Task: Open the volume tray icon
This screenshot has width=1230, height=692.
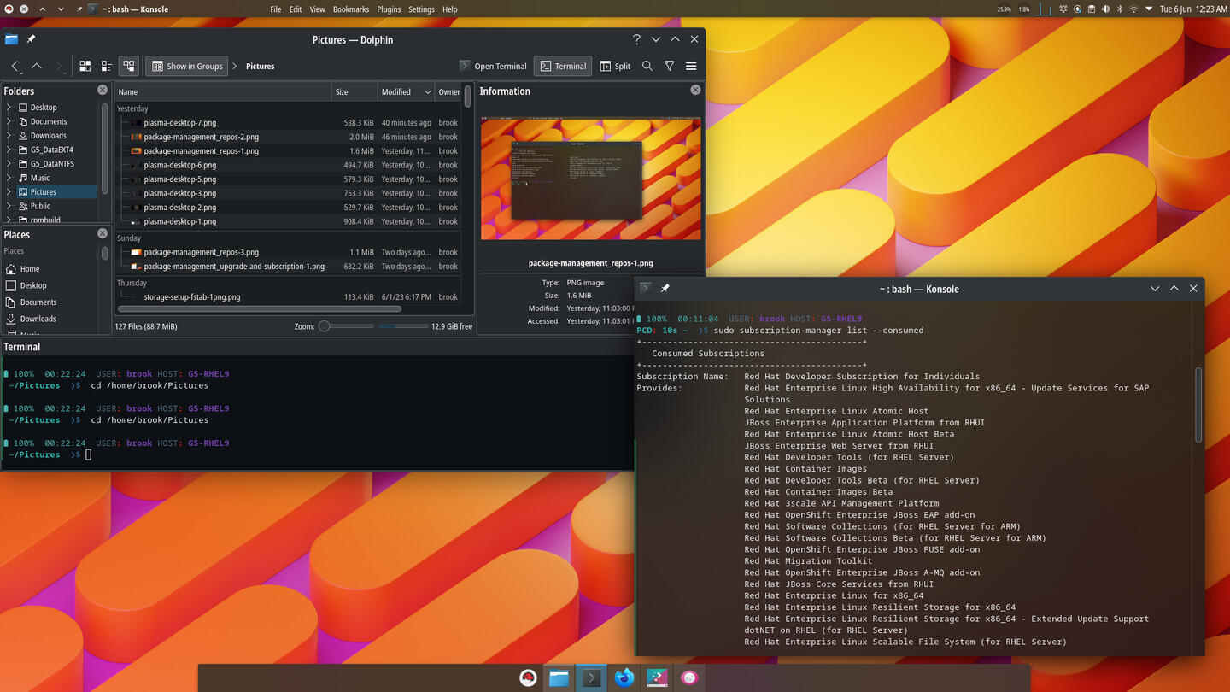Action: 1105,9
